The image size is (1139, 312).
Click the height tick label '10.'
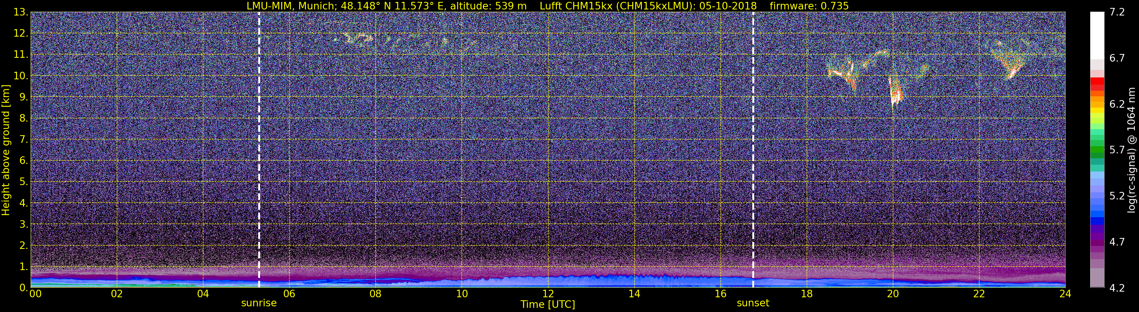coord(20,76)
